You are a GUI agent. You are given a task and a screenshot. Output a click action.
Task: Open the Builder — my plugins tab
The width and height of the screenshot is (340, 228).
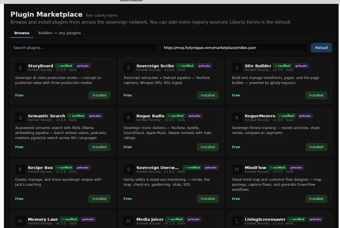[x=60, y=33]
